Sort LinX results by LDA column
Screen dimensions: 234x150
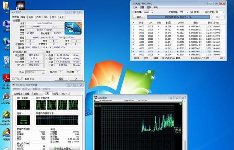(x=150, y=23)
